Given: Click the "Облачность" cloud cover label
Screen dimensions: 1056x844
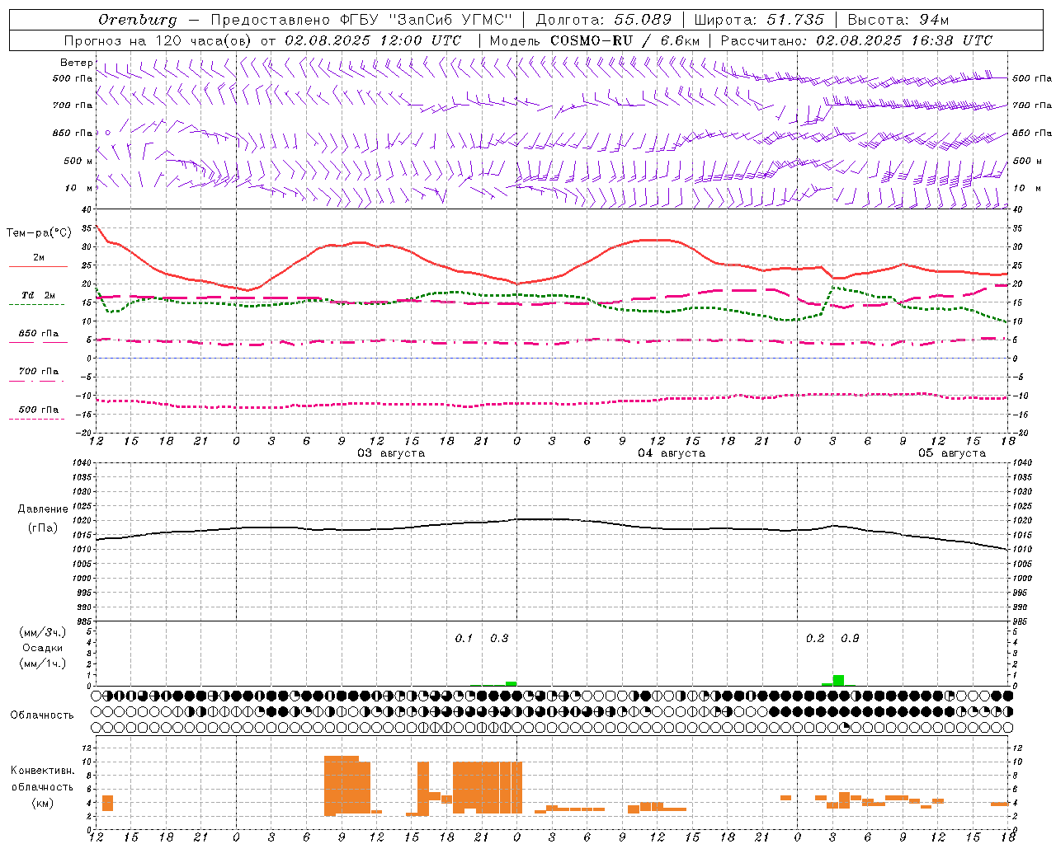Looking at the screenshot, I should click(x=42, y=715).
